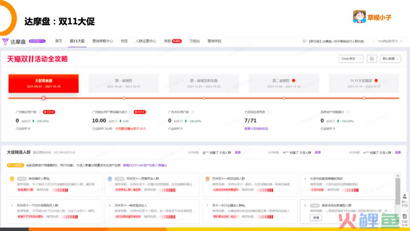Click help icon next to 品牌资产规模累计

click(348, 112)
